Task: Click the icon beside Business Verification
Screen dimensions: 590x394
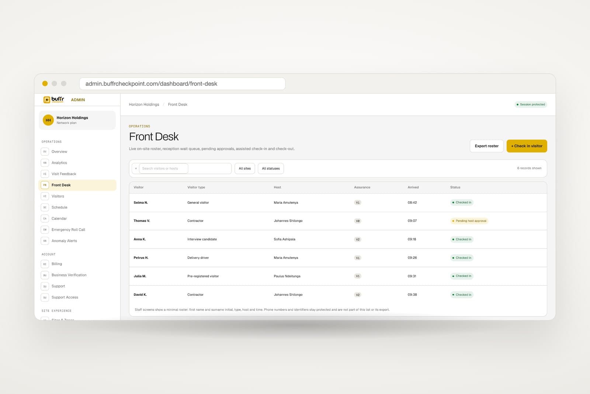Action: [45, 275]
